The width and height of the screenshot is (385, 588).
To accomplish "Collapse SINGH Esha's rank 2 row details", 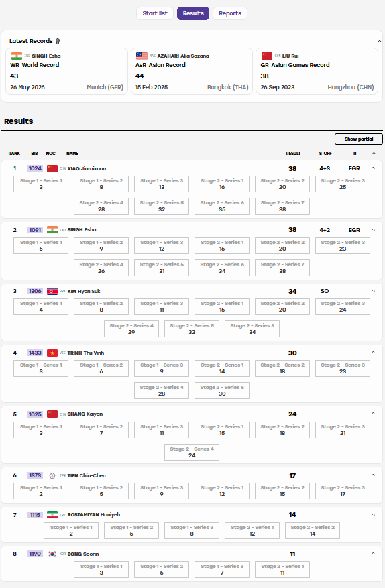I will tap(373, 229).
